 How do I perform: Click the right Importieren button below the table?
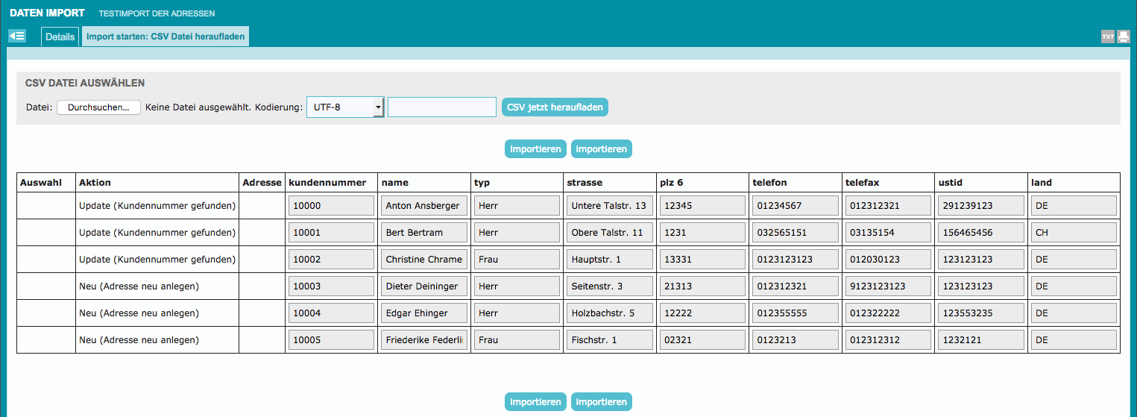coord(601,402)
